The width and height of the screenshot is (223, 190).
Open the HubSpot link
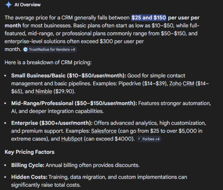(71, 139)
